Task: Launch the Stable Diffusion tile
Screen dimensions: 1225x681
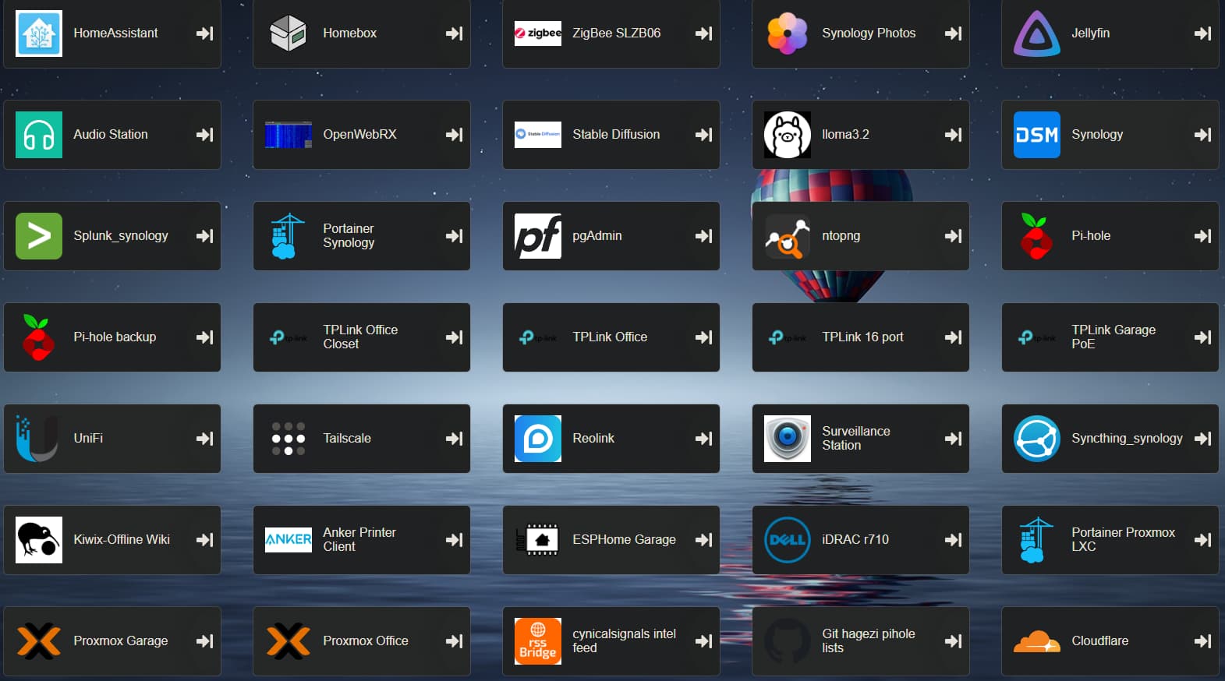Action: tap(615, 135)
